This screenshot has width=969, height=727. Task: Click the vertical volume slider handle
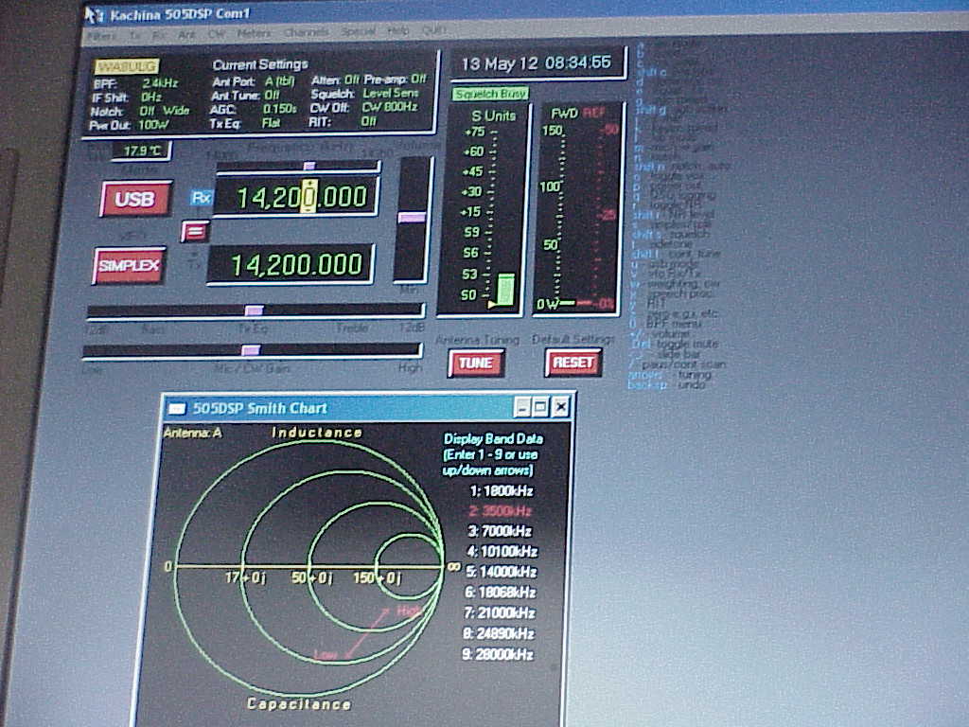click(x=412, y=218)
